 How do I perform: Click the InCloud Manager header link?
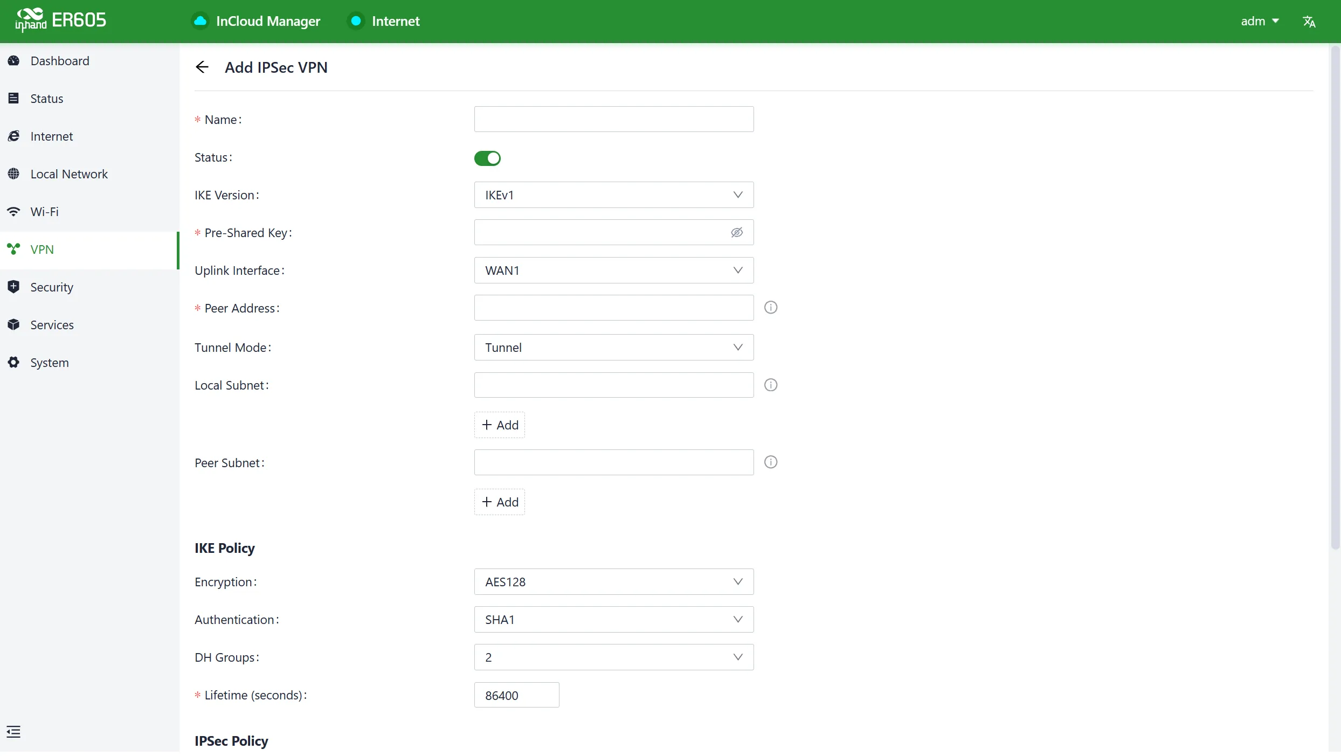coord(268,21)
